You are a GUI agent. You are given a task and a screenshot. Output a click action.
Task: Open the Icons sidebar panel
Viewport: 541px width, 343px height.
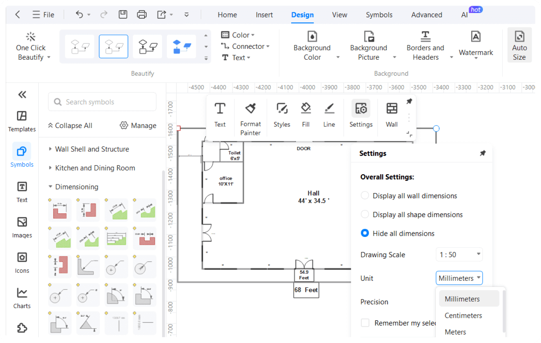(x=22, y=263)
